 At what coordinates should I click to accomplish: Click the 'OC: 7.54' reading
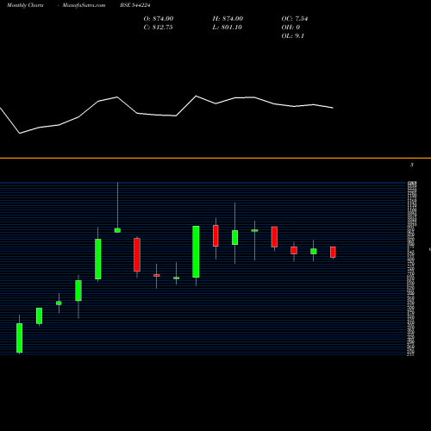pyautogui.click(x=295, y=19)
